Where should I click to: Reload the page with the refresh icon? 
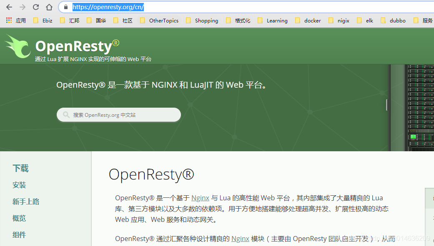coord(36,7)
